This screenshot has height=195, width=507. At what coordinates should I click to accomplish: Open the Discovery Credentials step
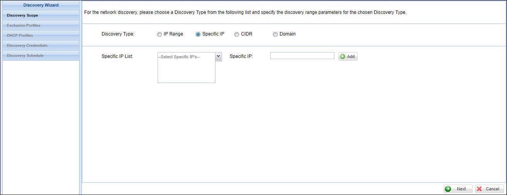27,46
